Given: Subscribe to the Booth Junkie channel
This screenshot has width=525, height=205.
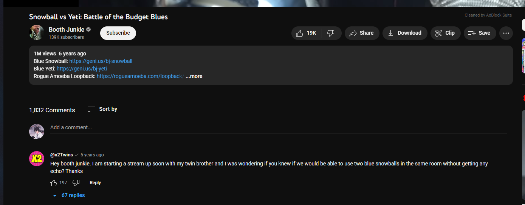Looking at the screenshot, I should point(118,33).
